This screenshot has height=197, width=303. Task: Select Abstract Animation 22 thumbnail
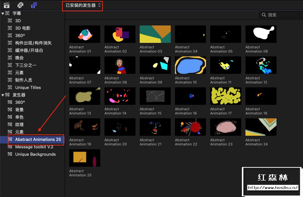point(190,127)
